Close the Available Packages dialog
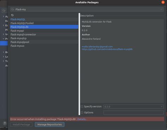 pos(163,2)
